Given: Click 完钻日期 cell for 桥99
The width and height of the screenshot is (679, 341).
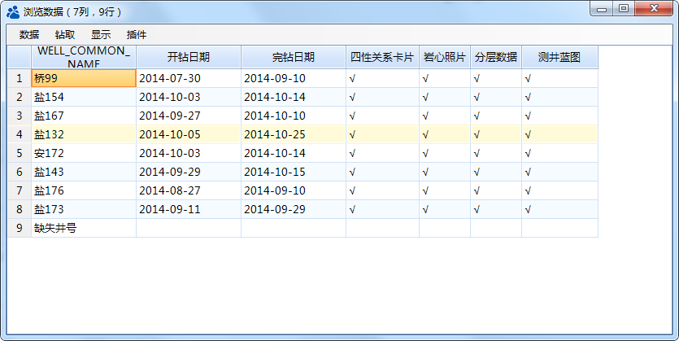Looking at the screenshot, I should pos(294,78).
